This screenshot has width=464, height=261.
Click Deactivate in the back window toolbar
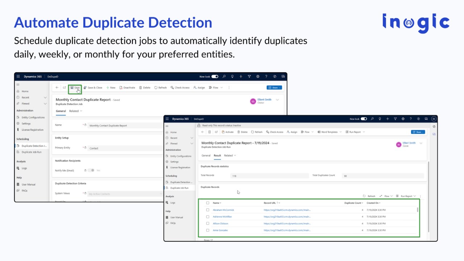(127, 87)
